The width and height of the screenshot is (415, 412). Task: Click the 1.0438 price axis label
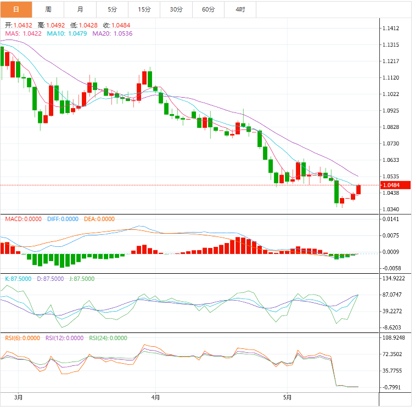click(391, 193)
